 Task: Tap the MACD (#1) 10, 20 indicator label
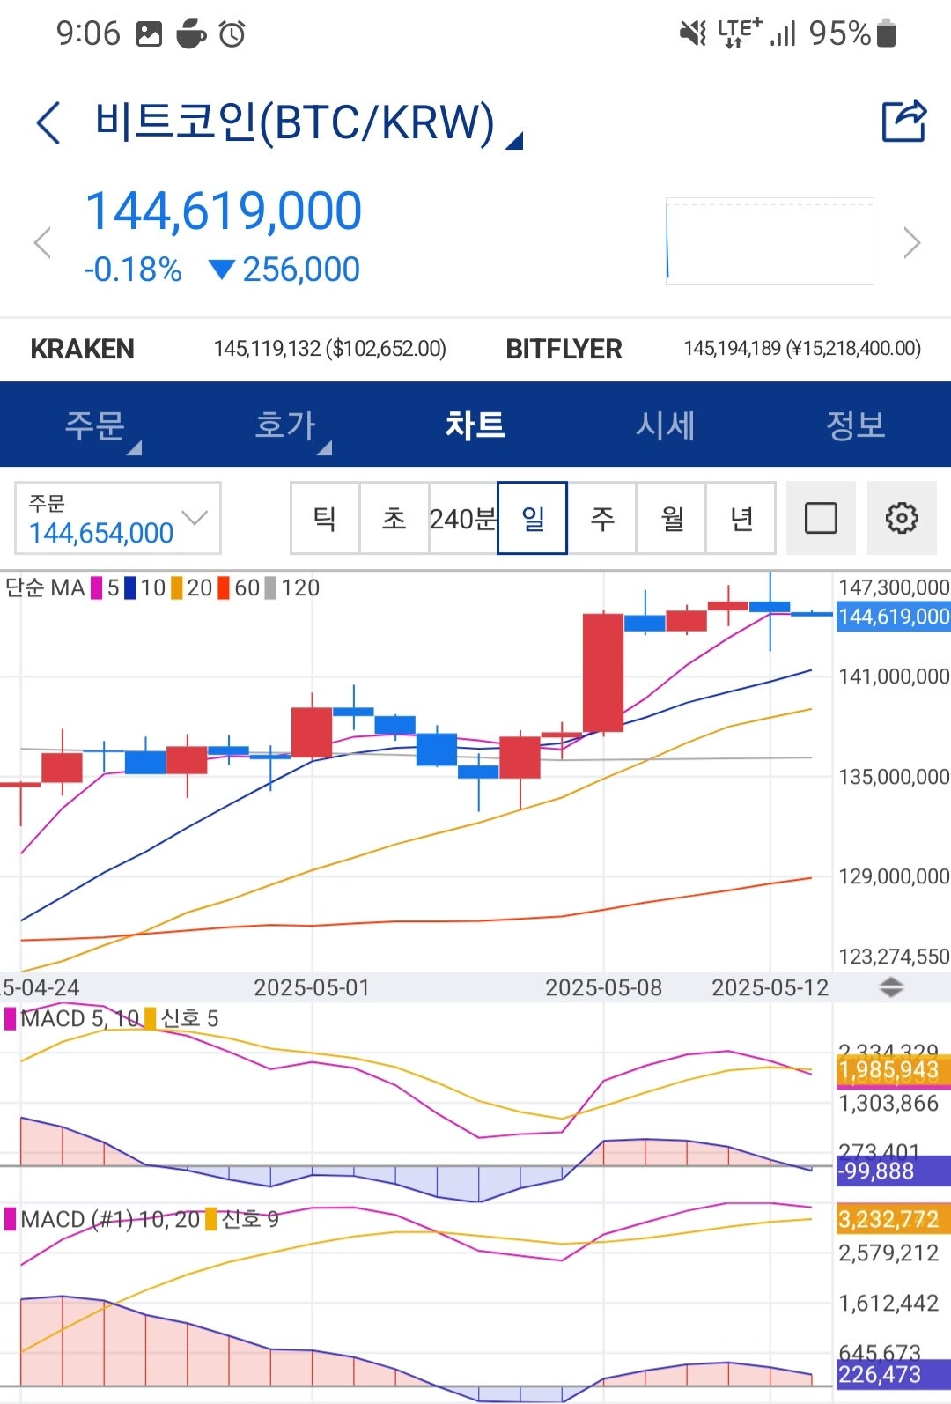pos(110,1219)
